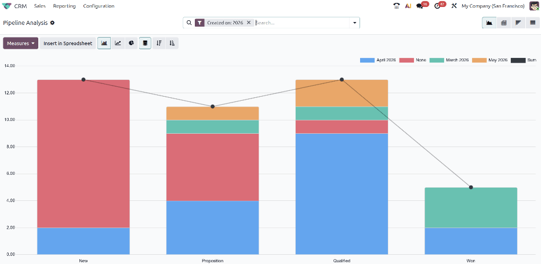Click the Pipeline Analysis title

(x=25, y=23)
